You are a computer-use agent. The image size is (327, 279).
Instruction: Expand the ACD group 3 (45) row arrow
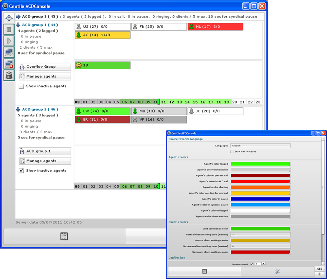(18, 16)
